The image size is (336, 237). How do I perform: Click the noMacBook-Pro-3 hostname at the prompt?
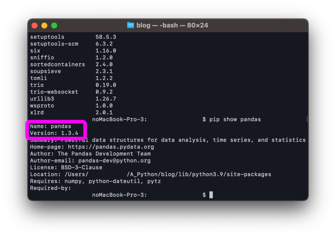pyautogui.click(x=119, y=195)
